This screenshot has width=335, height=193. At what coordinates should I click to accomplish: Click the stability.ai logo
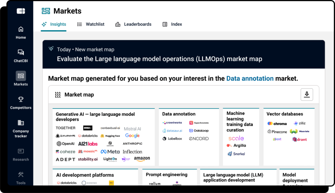click(x=88, y=159)
